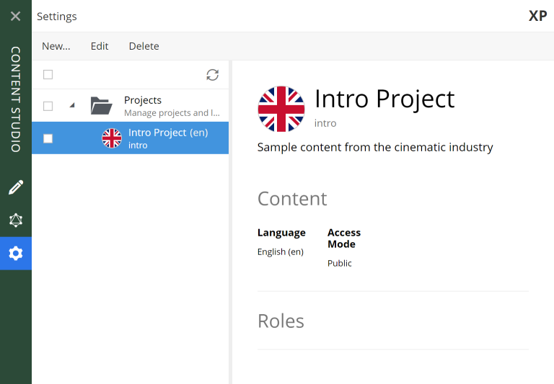This screenshot has width=554, height=384.
Task: Select the Settings gear icon in sidebar
Action: tap(15, 254)
